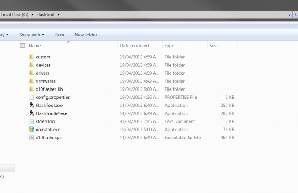This screenshot has height=193, width=298.
Task: Tick the select-all checkbox beside Name
Action: [x=22, y=45]
